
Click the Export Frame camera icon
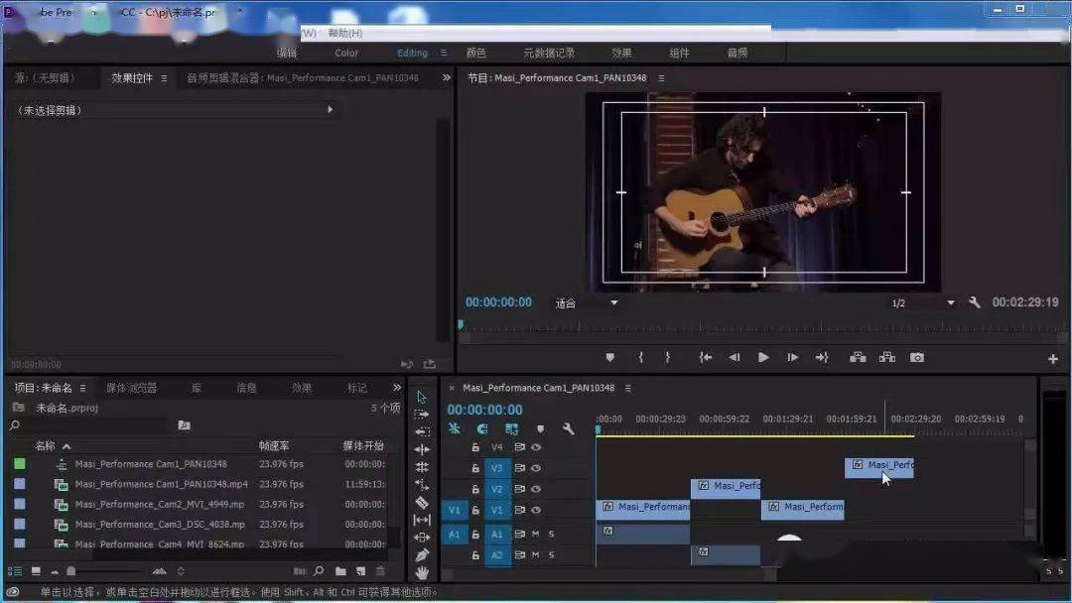[x=917, y=357]
